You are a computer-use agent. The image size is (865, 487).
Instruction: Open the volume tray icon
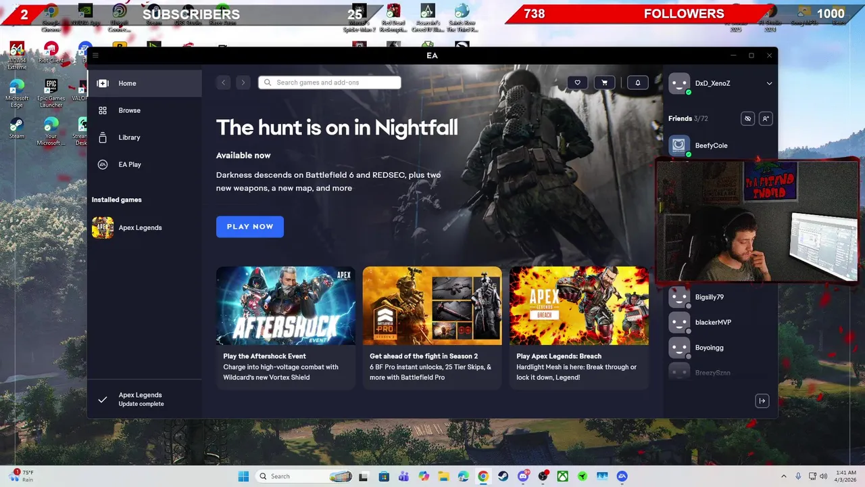[824, 476]
